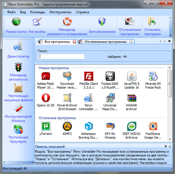Open Инструментарий Windows knife icon
The width and height of the screenshot is (175, 174).
tap(18, 108)
